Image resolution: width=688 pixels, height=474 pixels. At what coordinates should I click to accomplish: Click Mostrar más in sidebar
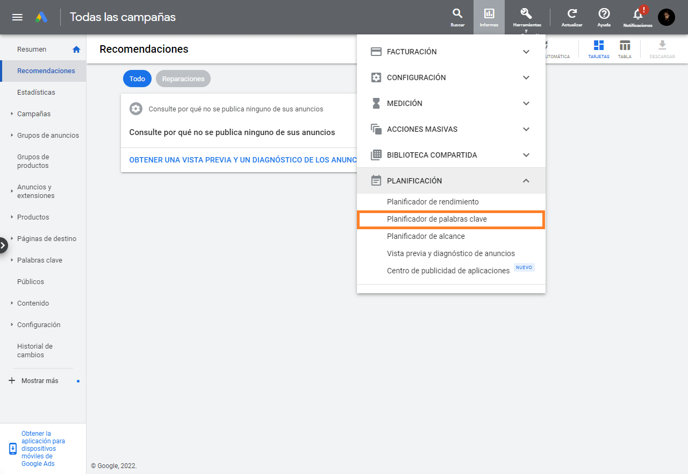(39, 380)
